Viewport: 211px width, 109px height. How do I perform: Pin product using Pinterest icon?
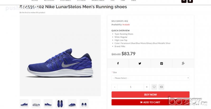coord(161,63)
